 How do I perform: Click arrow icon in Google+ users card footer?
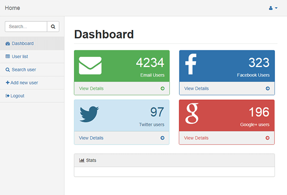coord(268,138)
